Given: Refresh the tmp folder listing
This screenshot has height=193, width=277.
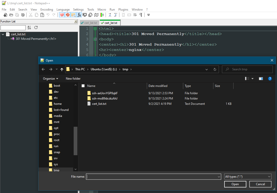Looking at the screenshot, I should [215, 69].
